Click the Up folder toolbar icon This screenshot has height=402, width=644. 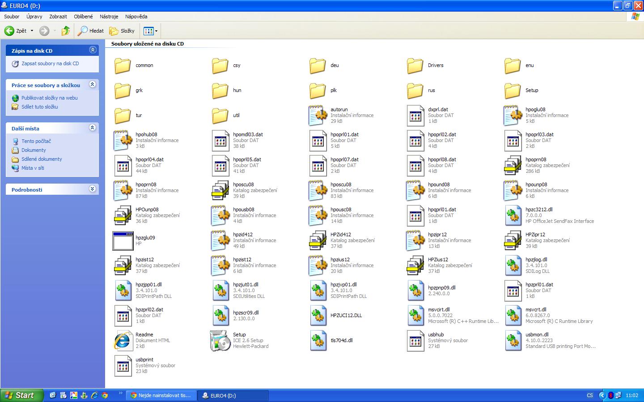[x=66, y=31]
